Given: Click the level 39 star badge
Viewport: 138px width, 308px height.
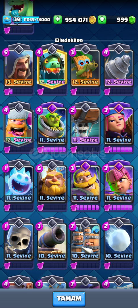Looking at the screenshot, I should pos(17,20).
